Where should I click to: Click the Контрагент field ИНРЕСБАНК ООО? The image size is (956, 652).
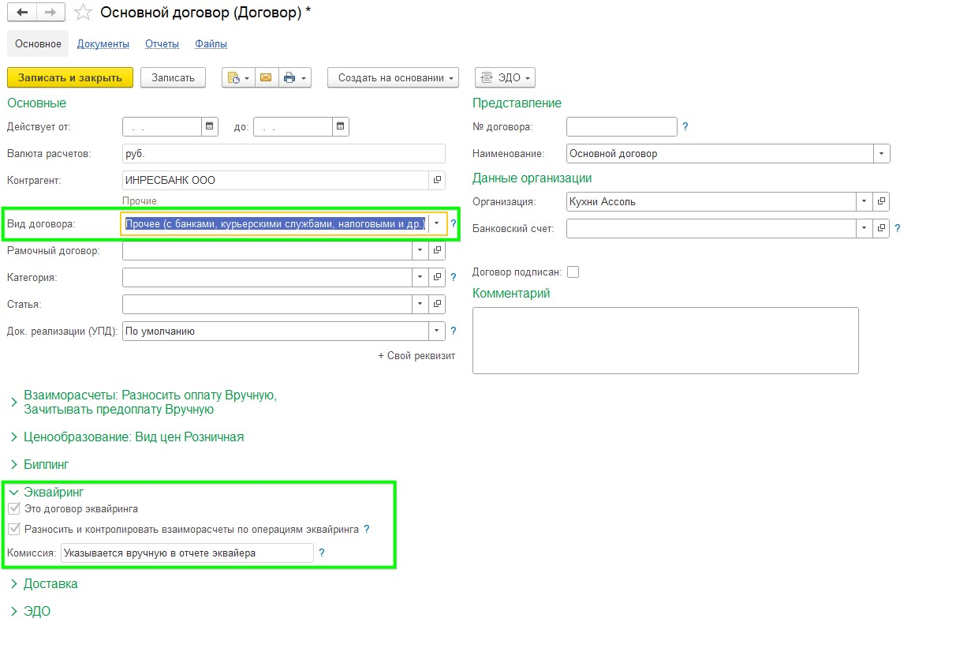point(275,181)
